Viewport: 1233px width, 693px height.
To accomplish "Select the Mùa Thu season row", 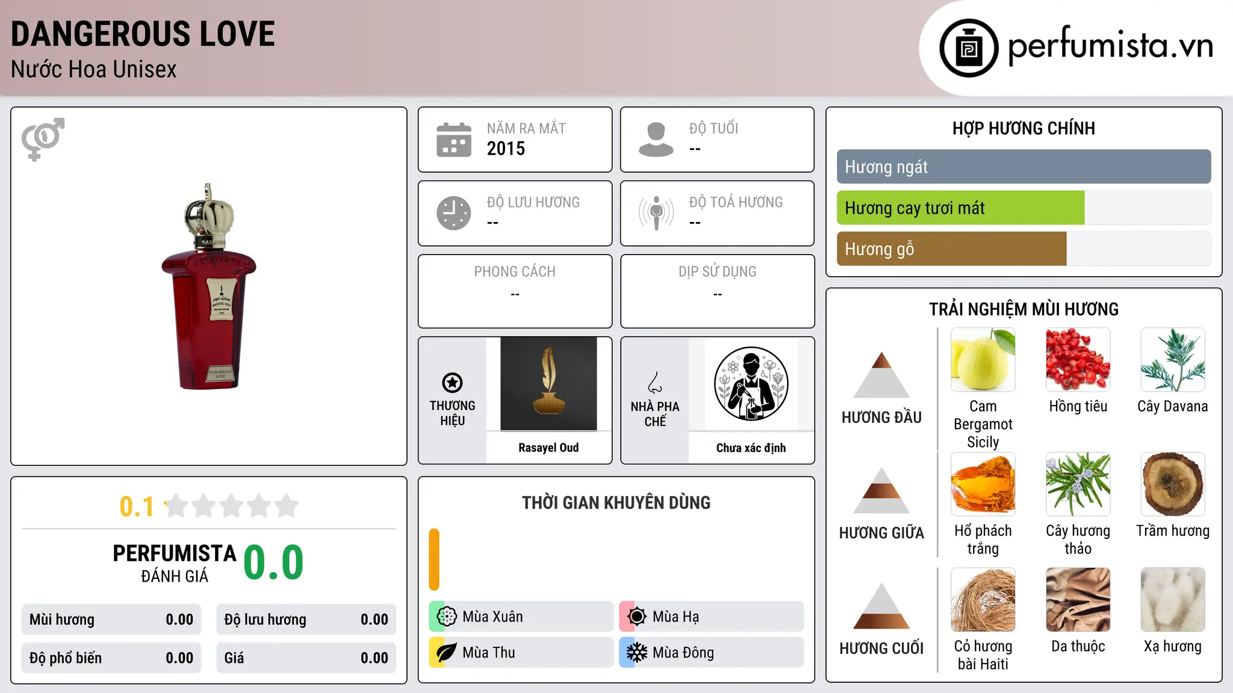I will 521,653.
